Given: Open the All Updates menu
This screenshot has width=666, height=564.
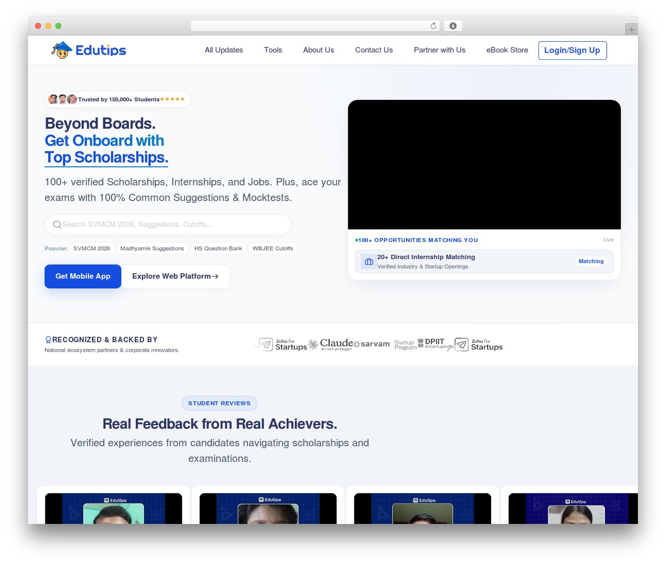Looking at the screenshot, I should tap(224, 50).
